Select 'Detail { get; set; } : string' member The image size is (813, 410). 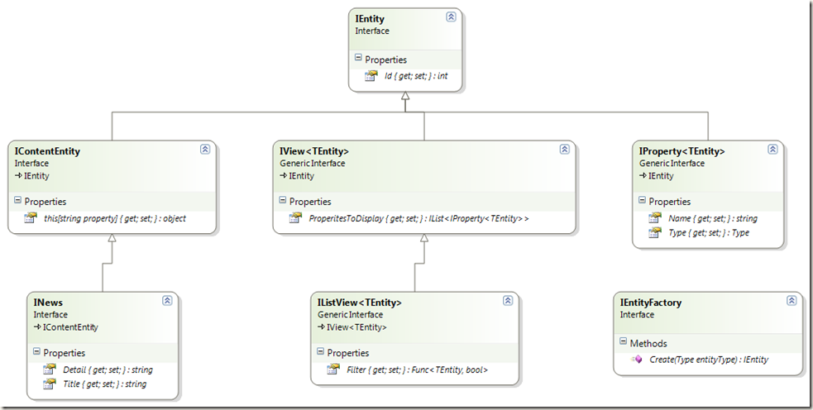tap(108, 369)
